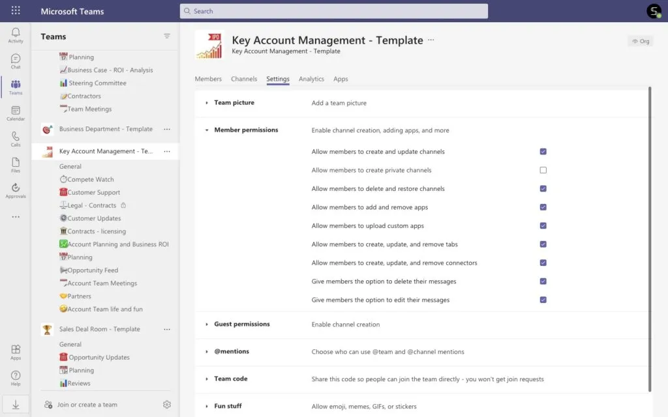
Task: Open more options for Key Account Management team
Action: [x=167, y=151]
